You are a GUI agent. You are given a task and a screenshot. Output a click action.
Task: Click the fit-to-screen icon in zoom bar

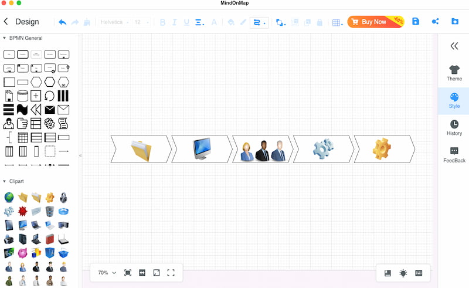(x=128, y=273)
